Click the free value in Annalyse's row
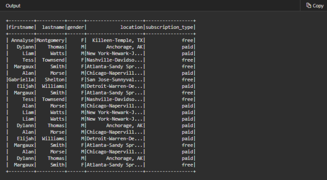Screen dimensions: 327x180 pos(187,40)
